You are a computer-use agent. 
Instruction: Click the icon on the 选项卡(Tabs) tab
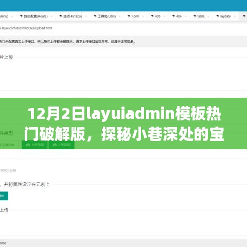pos(61,16)
